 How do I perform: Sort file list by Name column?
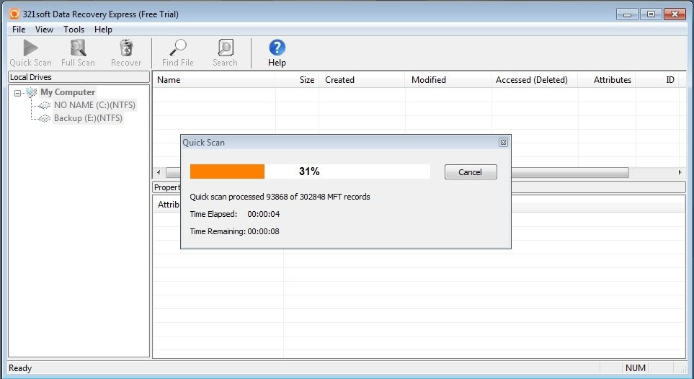[x=214, y=80]
